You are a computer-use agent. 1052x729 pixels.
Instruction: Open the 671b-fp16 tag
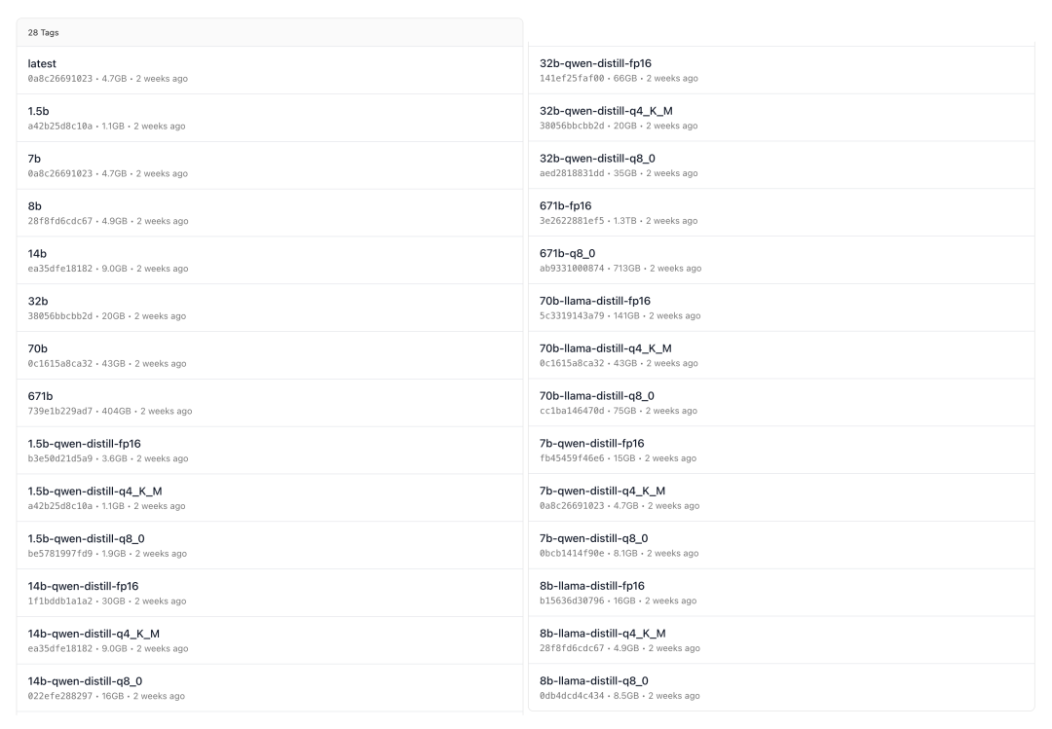[x=566, y=206]
